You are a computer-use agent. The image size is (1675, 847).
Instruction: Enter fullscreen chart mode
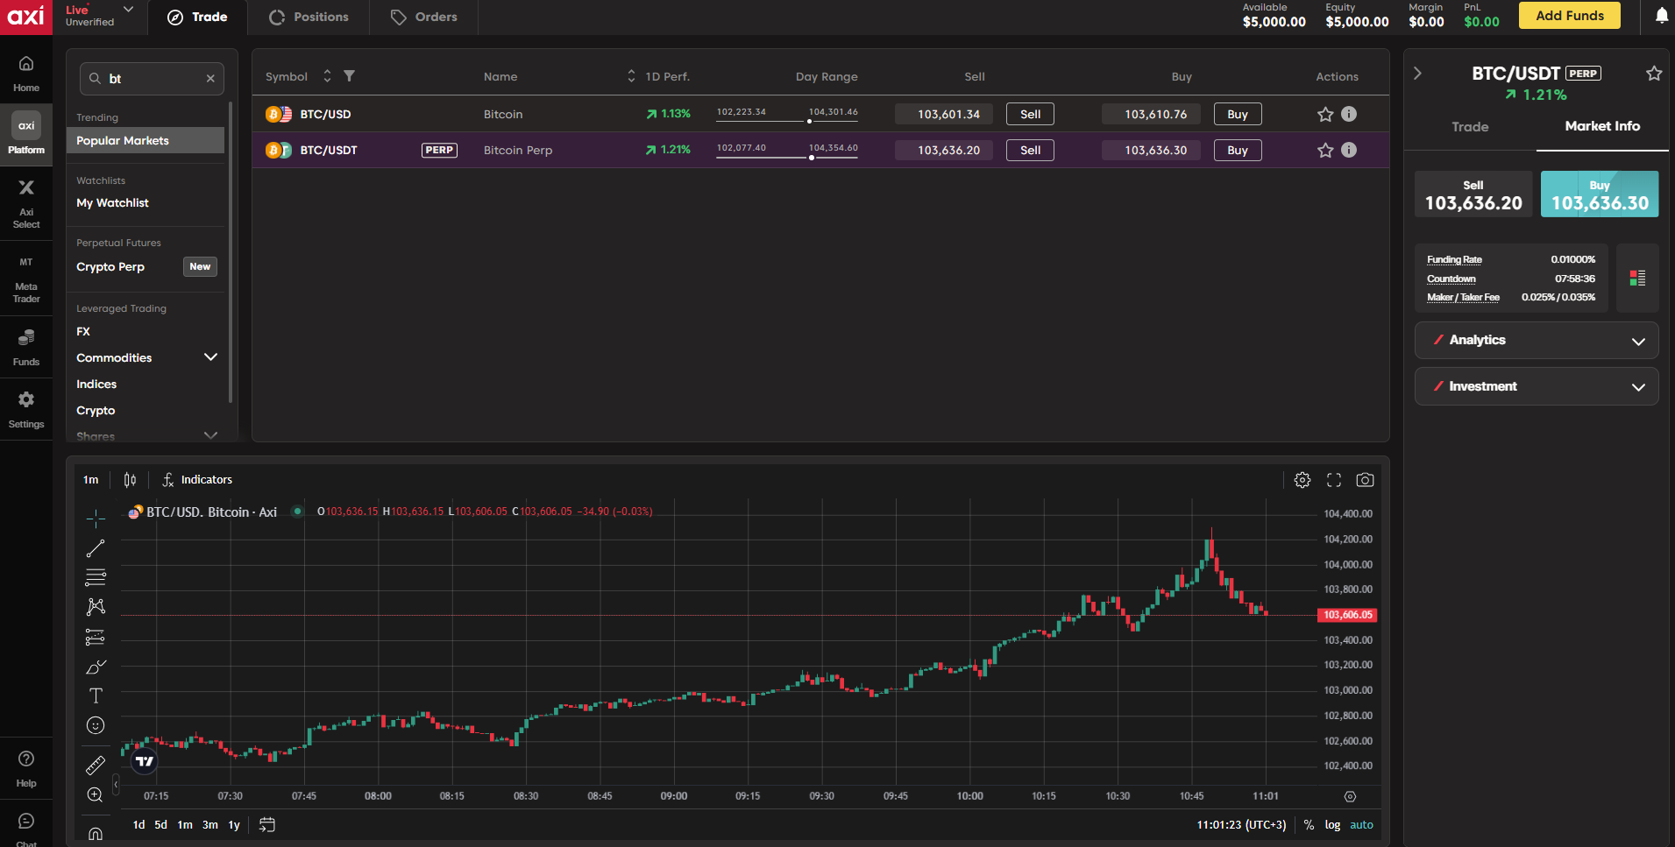click(1334, 480)
